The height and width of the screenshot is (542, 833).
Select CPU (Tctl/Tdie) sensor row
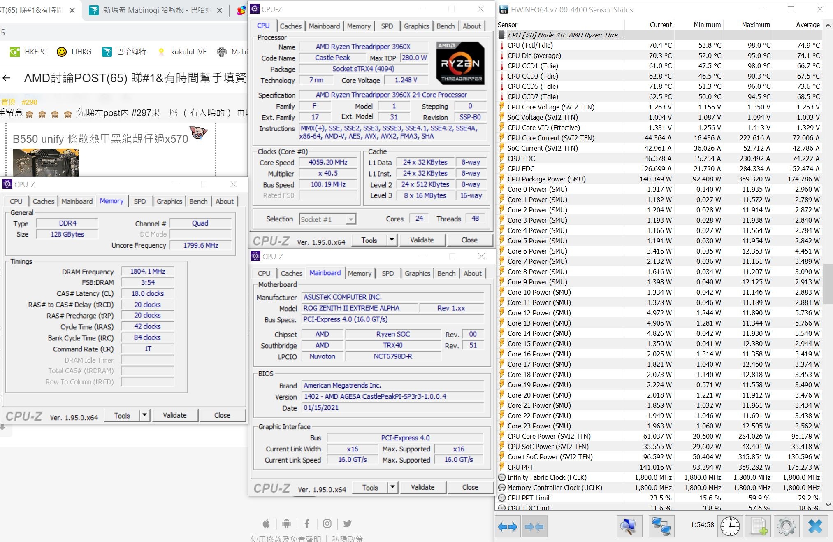click(659, 45)
